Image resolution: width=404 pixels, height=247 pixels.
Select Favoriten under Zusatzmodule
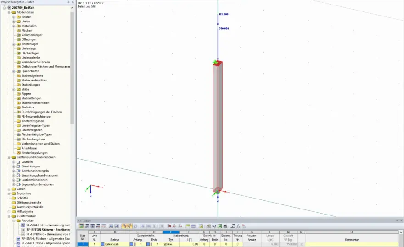[28, 221]
